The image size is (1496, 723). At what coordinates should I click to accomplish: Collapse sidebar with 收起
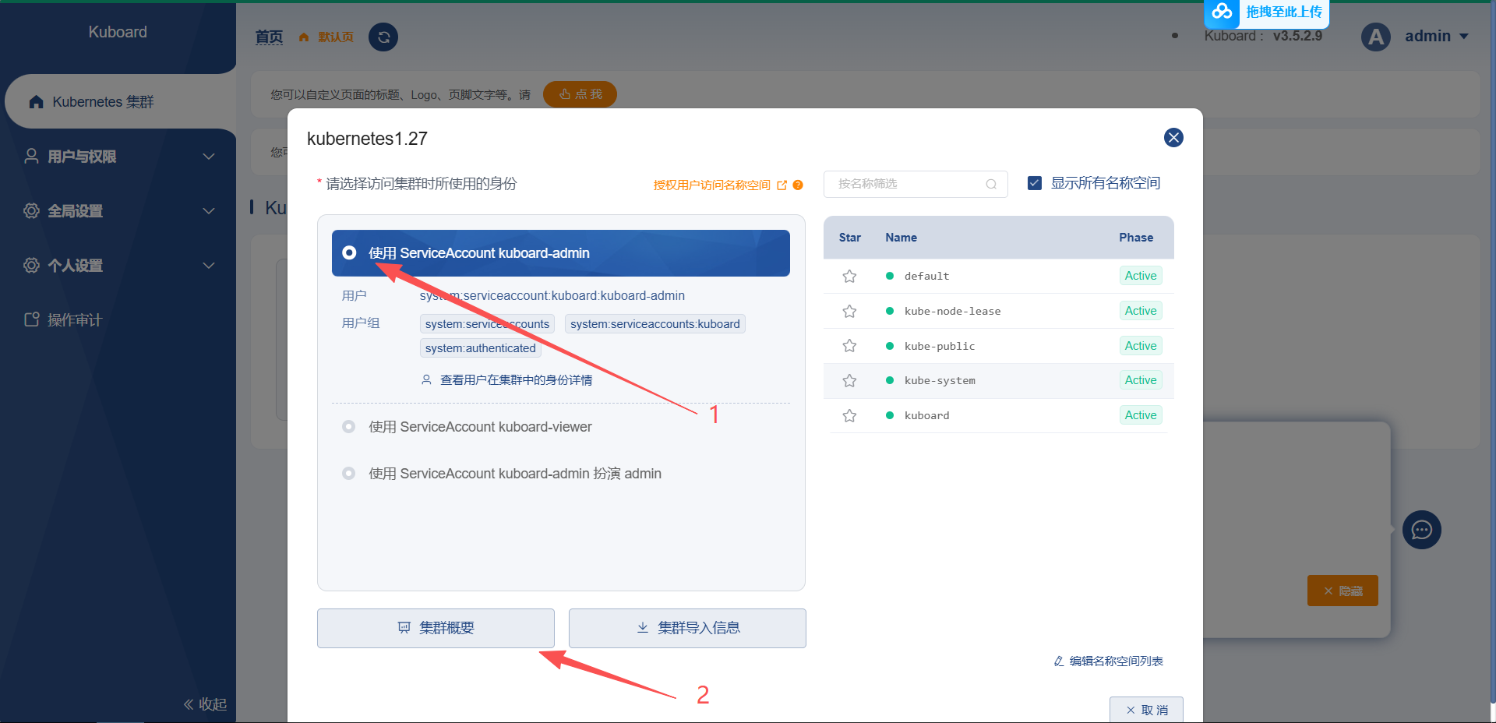tap(205, 704)
